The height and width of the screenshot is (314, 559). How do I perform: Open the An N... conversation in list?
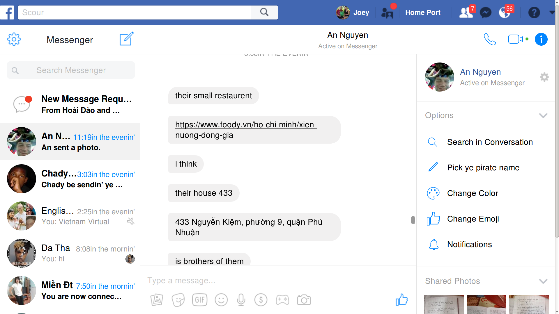click(x=70, y=142)
